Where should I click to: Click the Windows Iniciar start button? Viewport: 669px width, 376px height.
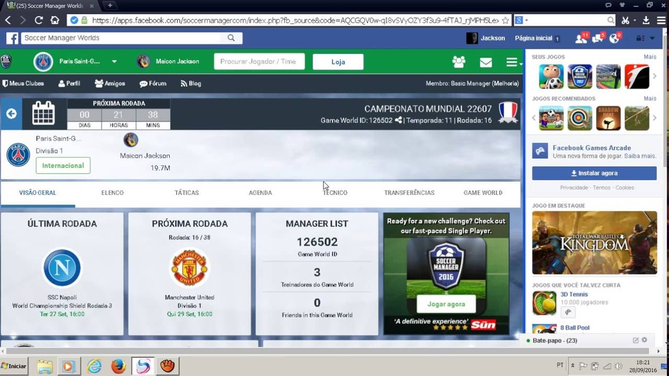[x=14, y=366]
